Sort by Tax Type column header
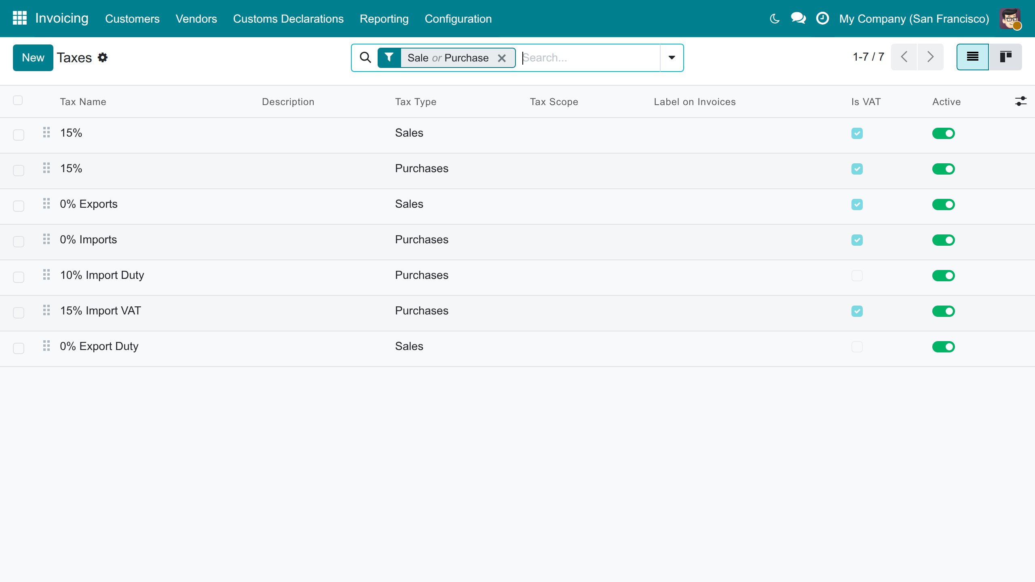The width and height of the screenshot is (1035, 582). click(416, 101)
